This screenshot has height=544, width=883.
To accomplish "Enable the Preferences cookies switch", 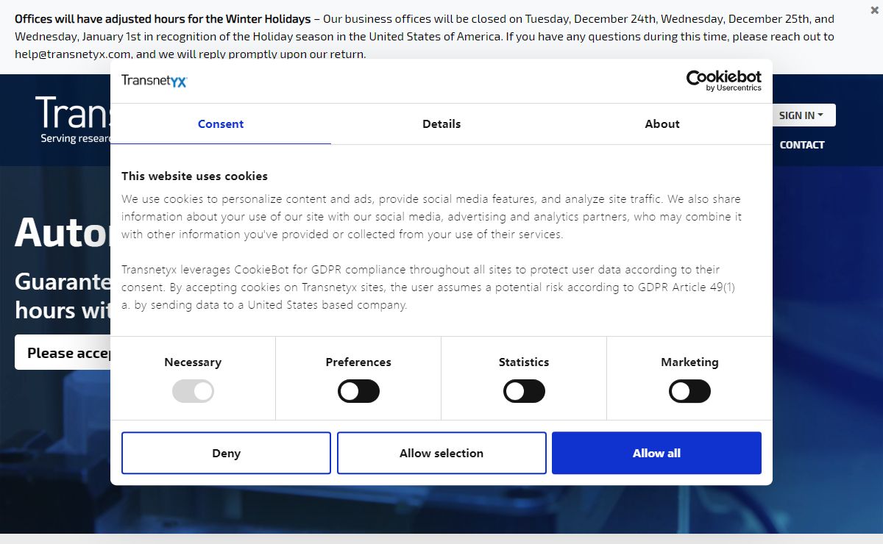I will 358,391.
